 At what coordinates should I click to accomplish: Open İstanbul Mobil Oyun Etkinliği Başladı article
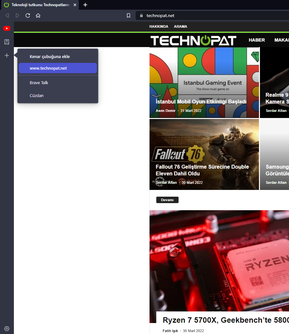point(201,102)
